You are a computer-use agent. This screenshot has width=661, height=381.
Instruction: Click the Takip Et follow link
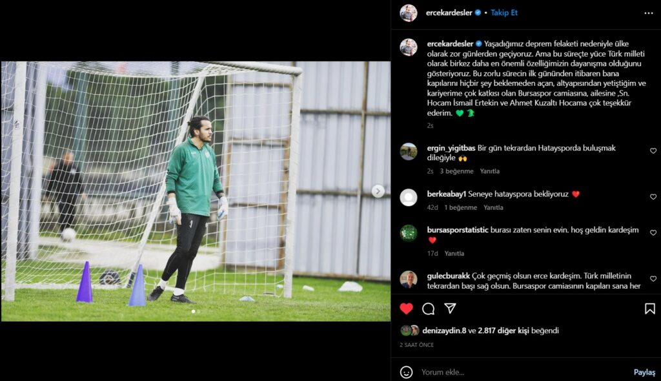503,13
